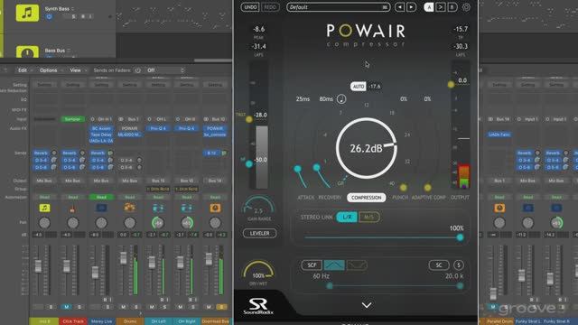Open the OH Left Bus 10 output selector

click(158, 181)
